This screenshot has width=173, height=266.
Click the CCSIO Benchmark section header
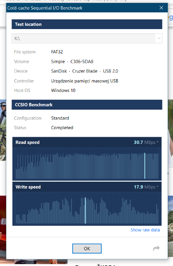click(87, 105)
